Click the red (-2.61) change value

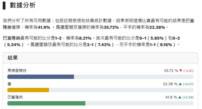pos(188,71)
